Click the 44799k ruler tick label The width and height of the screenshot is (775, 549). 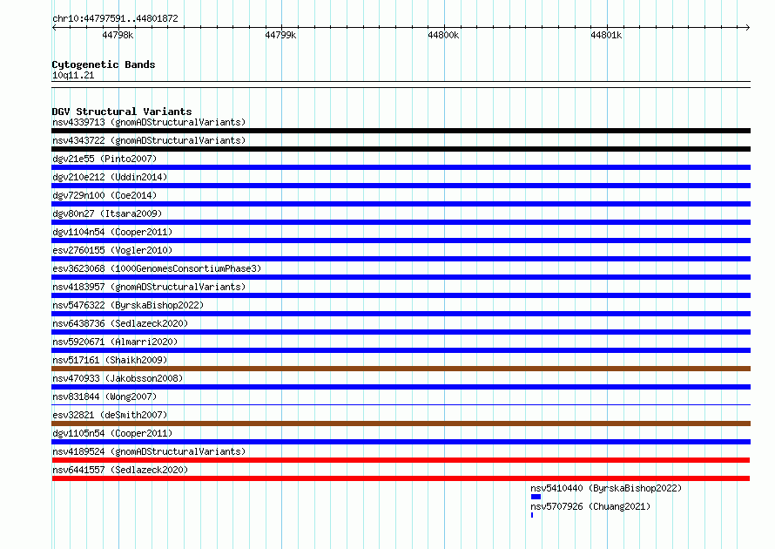pyautogui.click(x=280, y=35)
